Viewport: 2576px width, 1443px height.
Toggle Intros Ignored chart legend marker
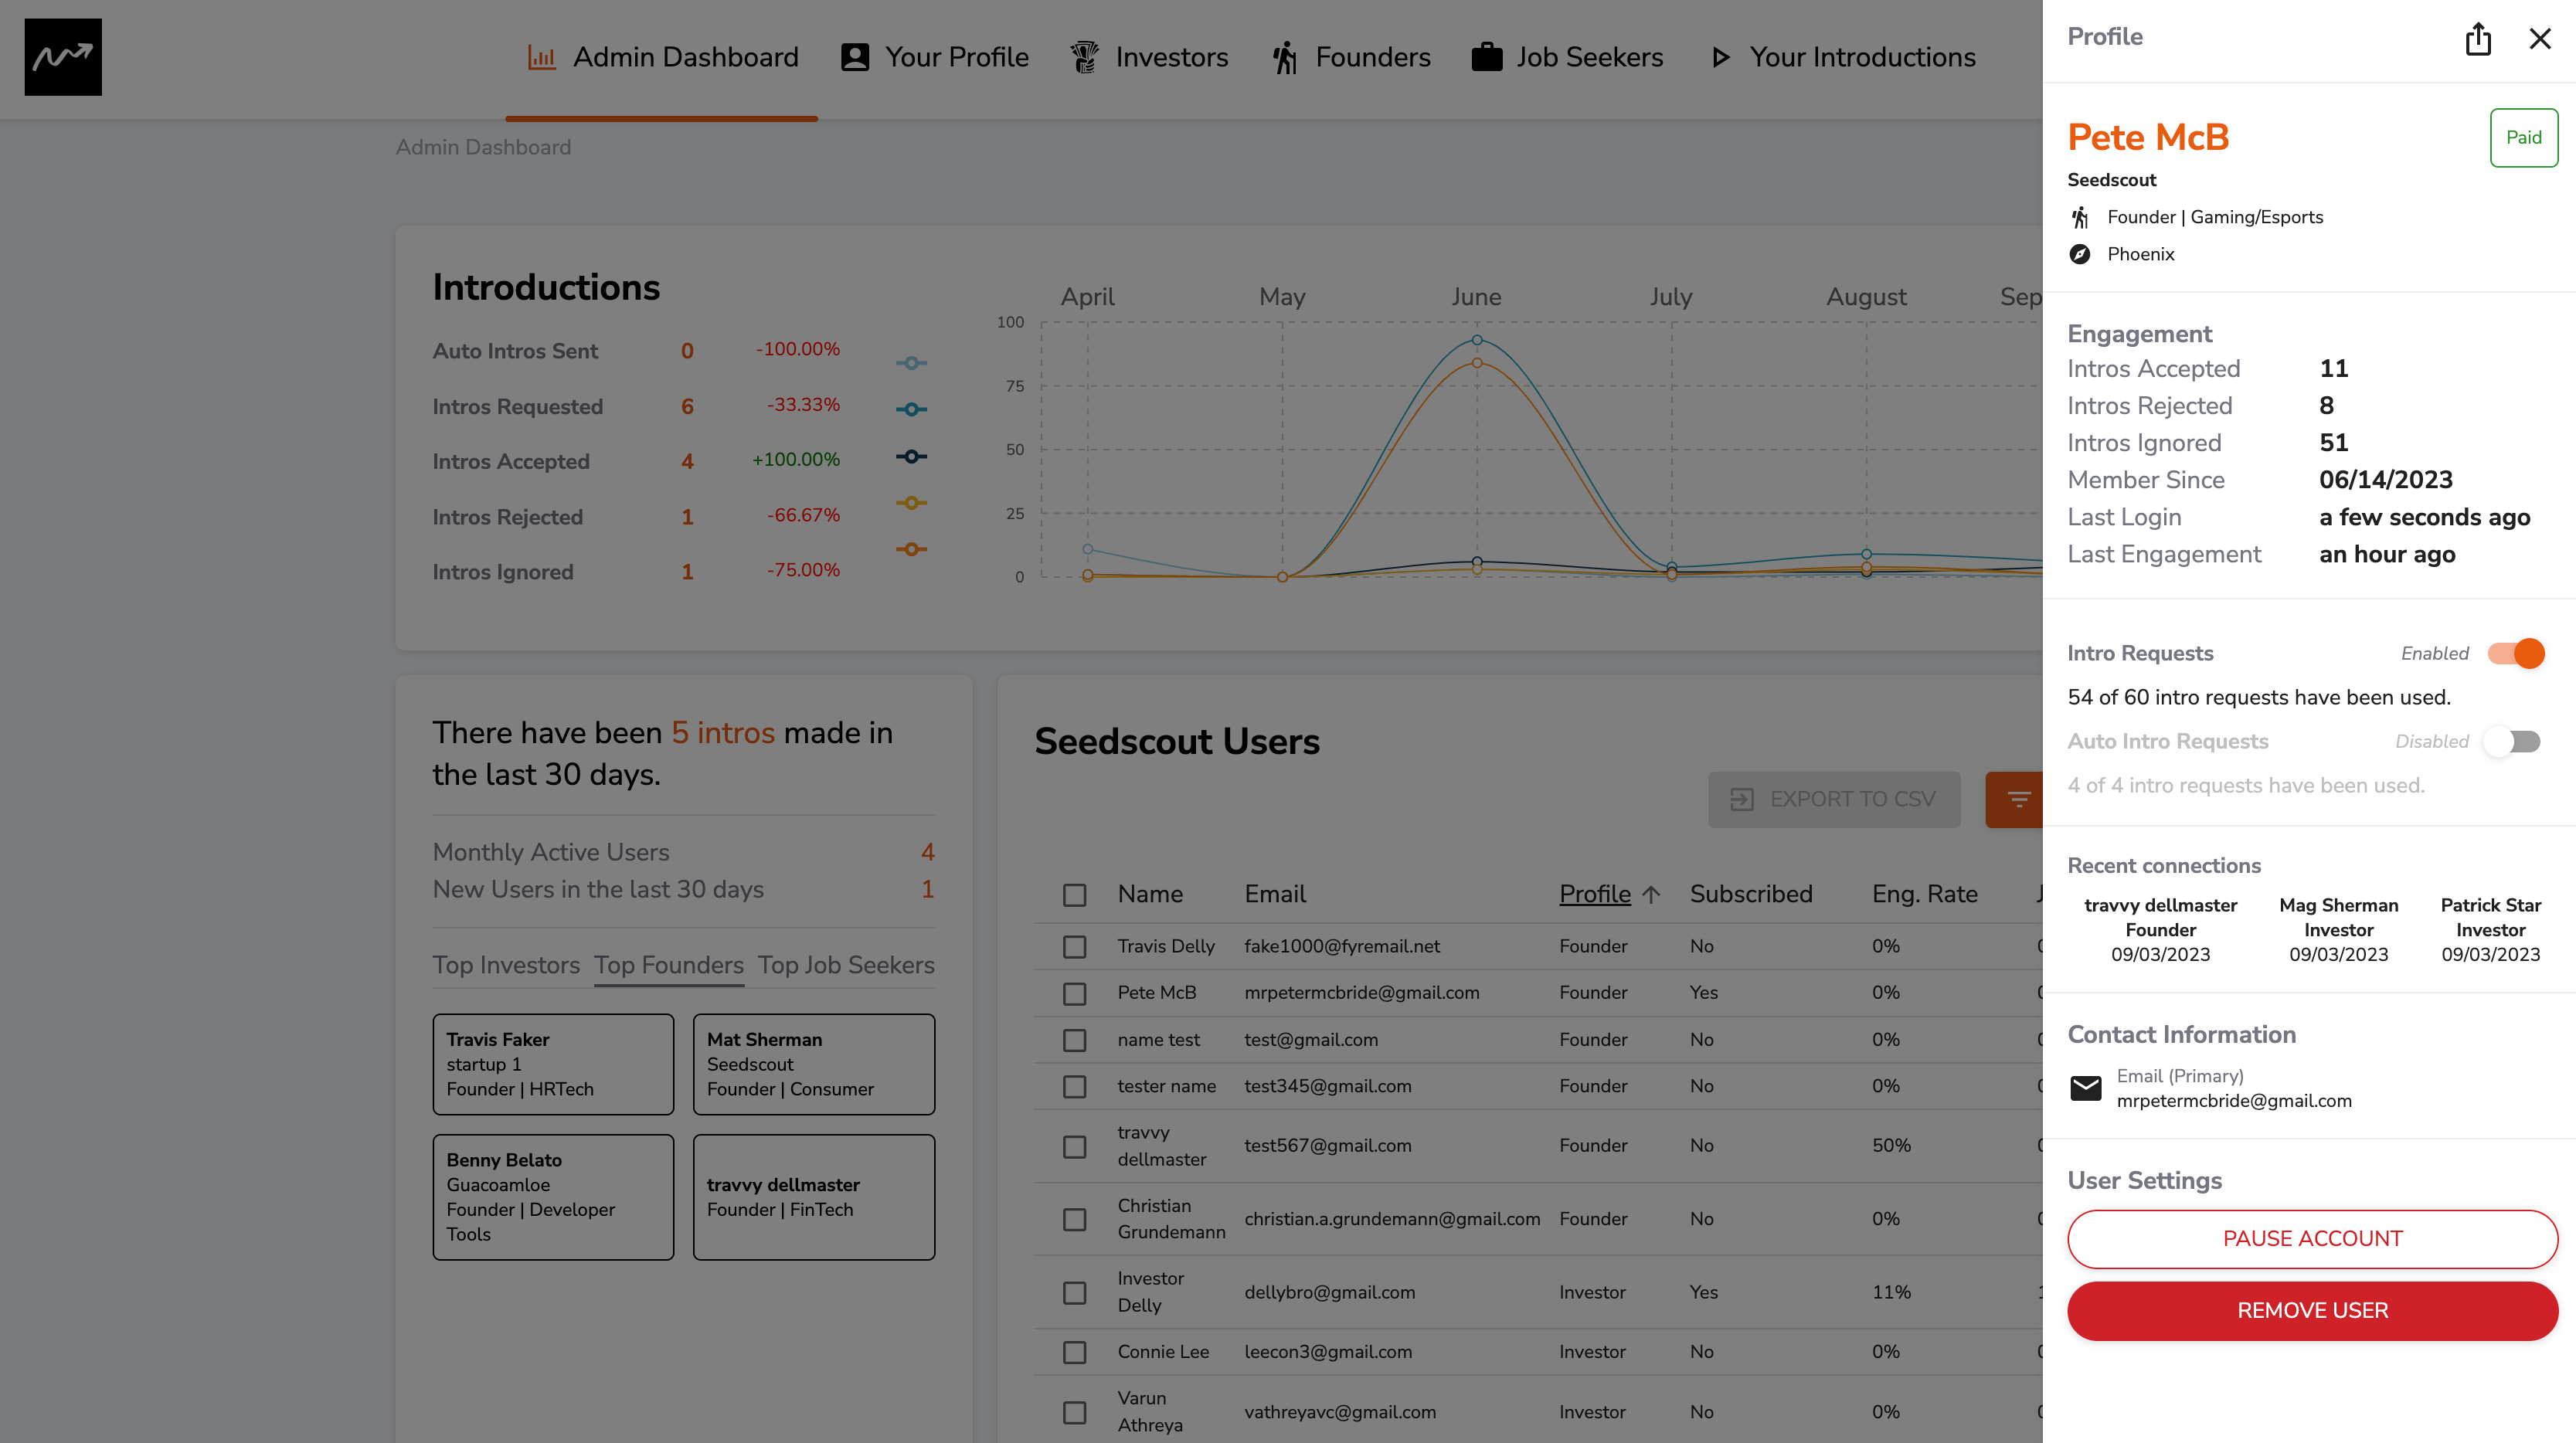tap(911, 549)
